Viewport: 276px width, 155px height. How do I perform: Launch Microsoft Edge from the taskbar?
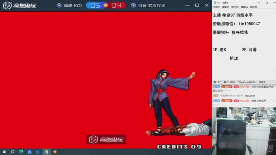pos(21,152)
